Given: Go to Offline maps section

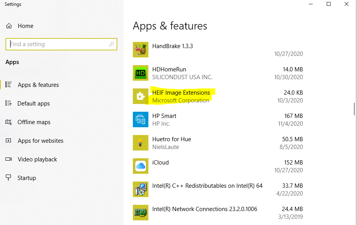Looking at the screenshot, I should click(x=34, y=122).
